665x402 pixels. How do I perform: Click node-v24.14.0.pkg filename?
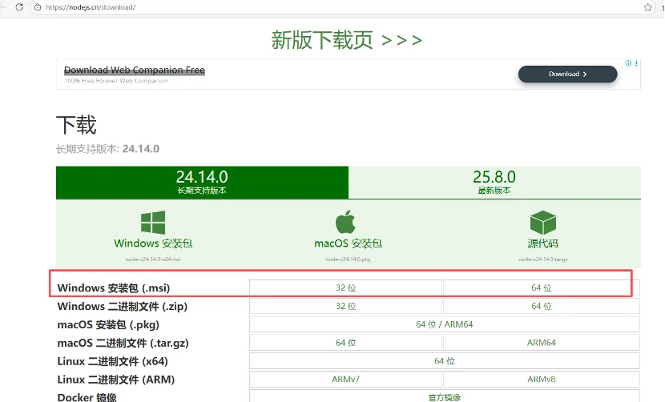tap(349, 259)
